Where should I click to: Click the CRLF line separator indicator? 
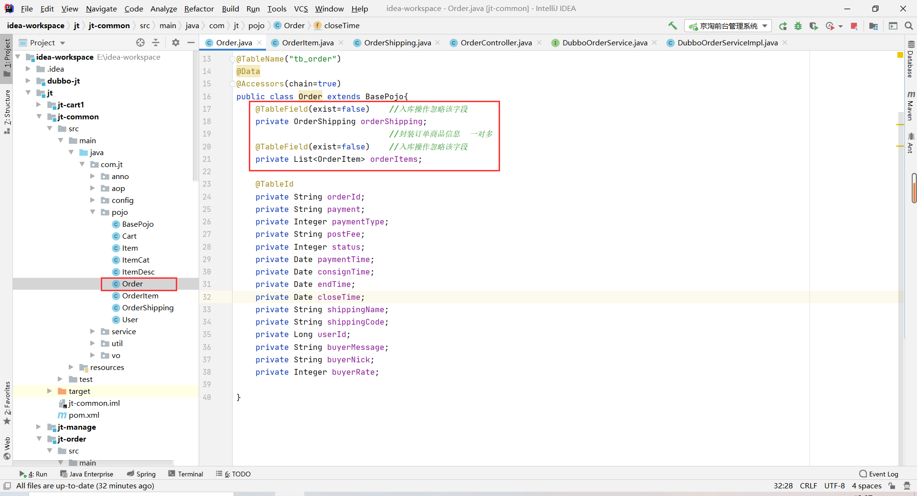click(x=809, y=486)
